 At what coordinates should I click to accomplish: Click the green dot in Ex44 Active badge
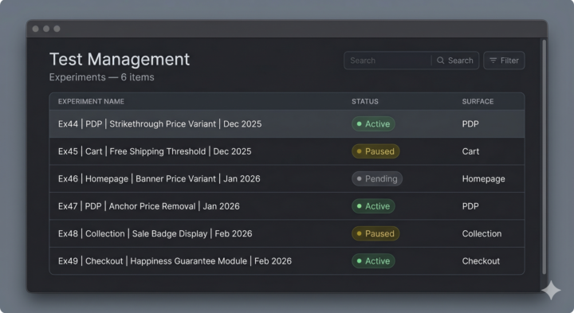pos(359,124)
